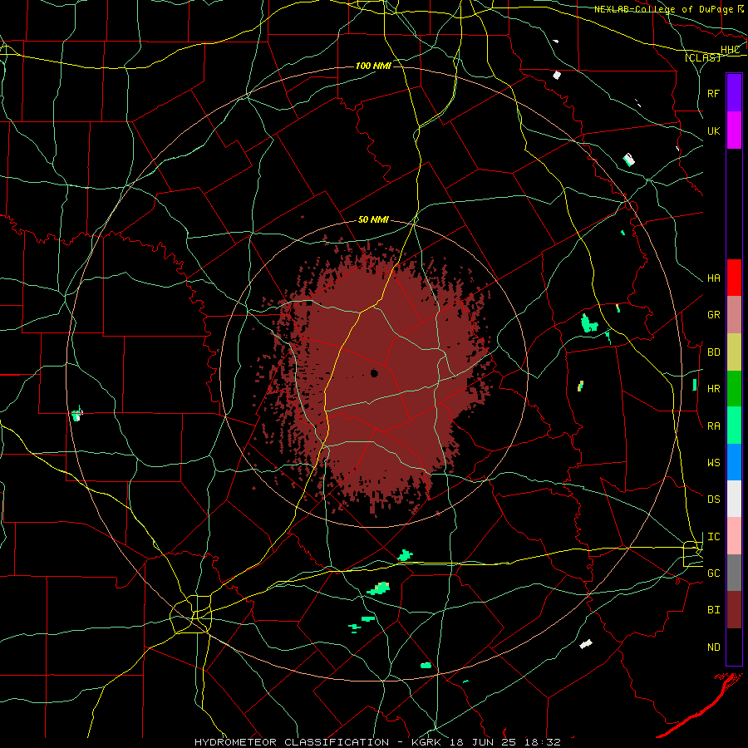Click the BD legend label

tap(713, 352)
